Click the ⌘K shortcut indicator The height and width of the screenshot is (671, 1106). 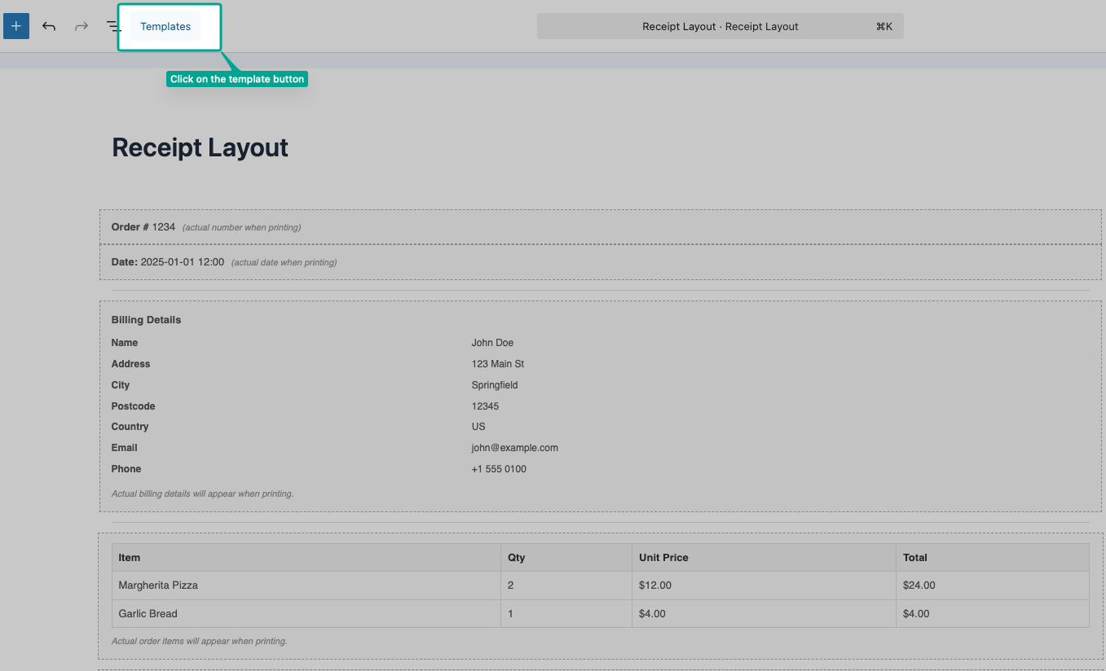click(x=883, y=26)
